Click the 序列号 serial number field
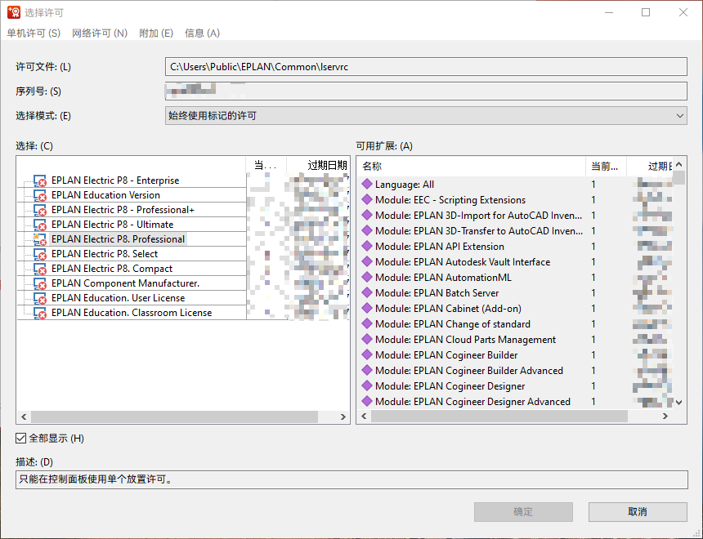 pos(426,91)
